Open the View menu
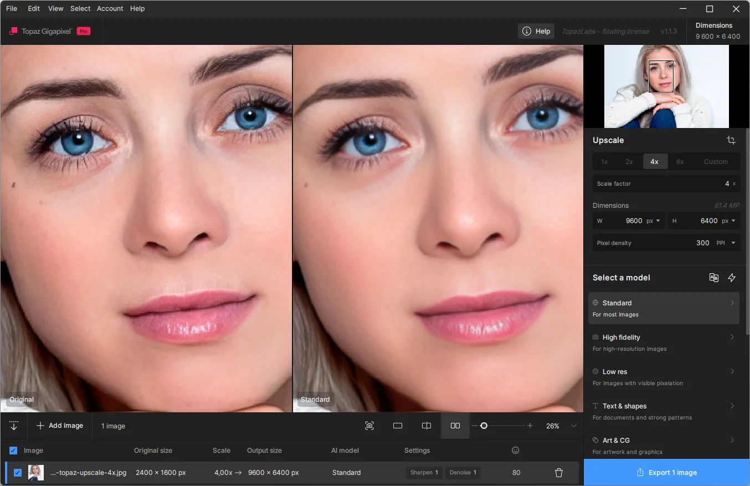750x486 pixels. (55, 8)
